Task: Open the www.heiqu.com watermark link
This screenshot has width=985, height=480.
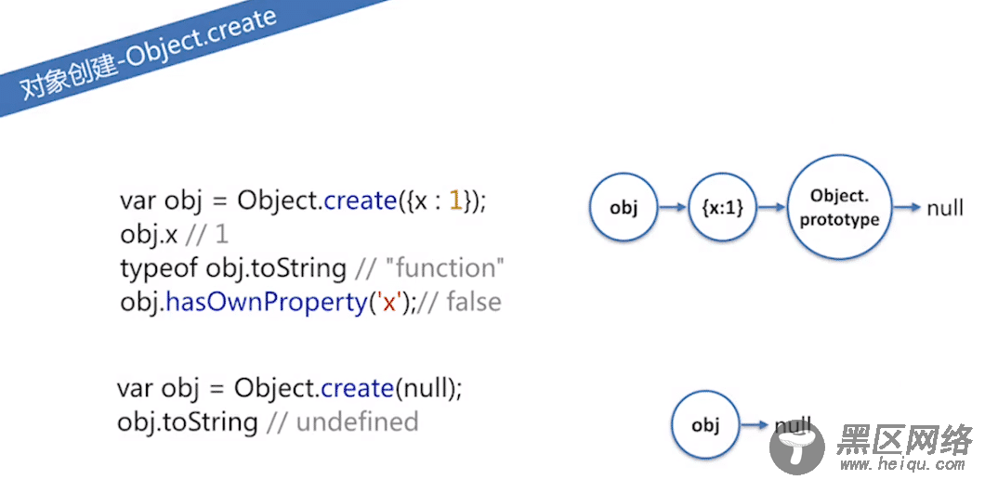Action: [900, 464]
